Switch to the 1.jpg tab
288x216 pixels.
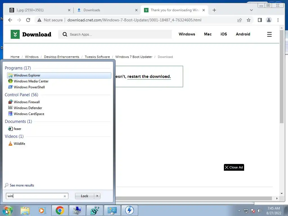(x=38, y=10)
